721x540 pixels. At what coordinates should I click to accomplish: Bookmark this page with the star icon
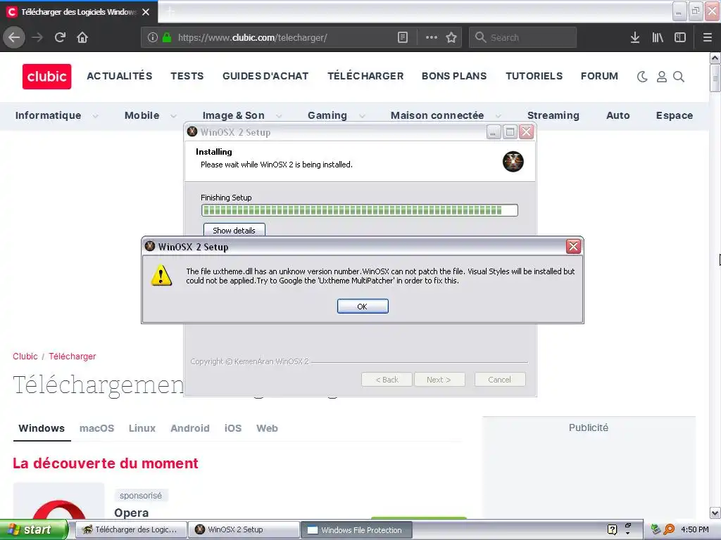click(x=451, y=37)
